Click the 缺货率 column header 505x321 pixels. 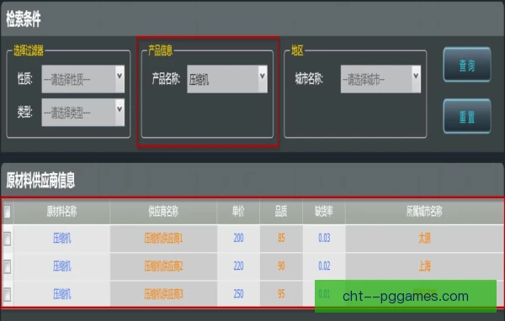click(x=324, y=212)
